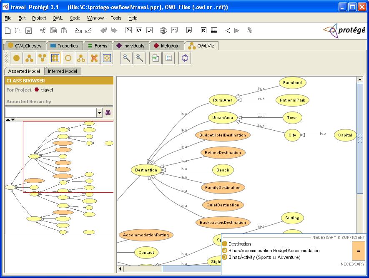The height and width of the screenshot is (278, 369).
Task: Show subclasses in OWLViz toolbar
Action: click(30, 58)
